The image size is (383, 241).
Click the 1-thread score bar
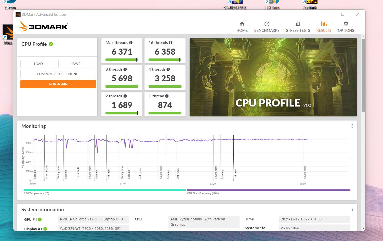click(x=165, y=113)
